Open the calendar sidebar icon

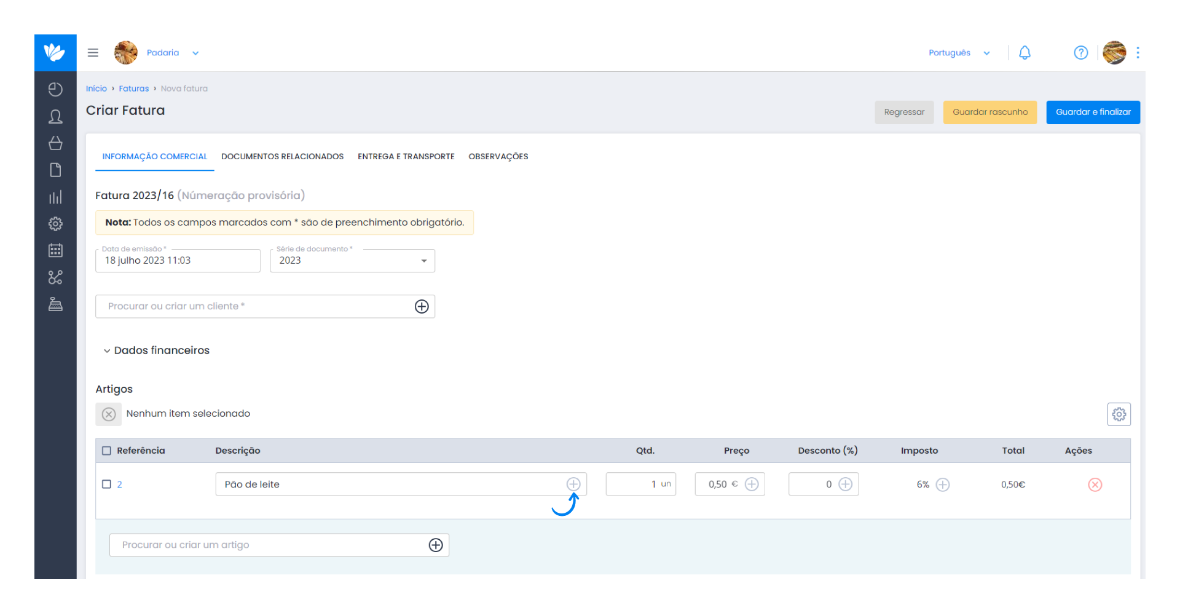[55, 250]
